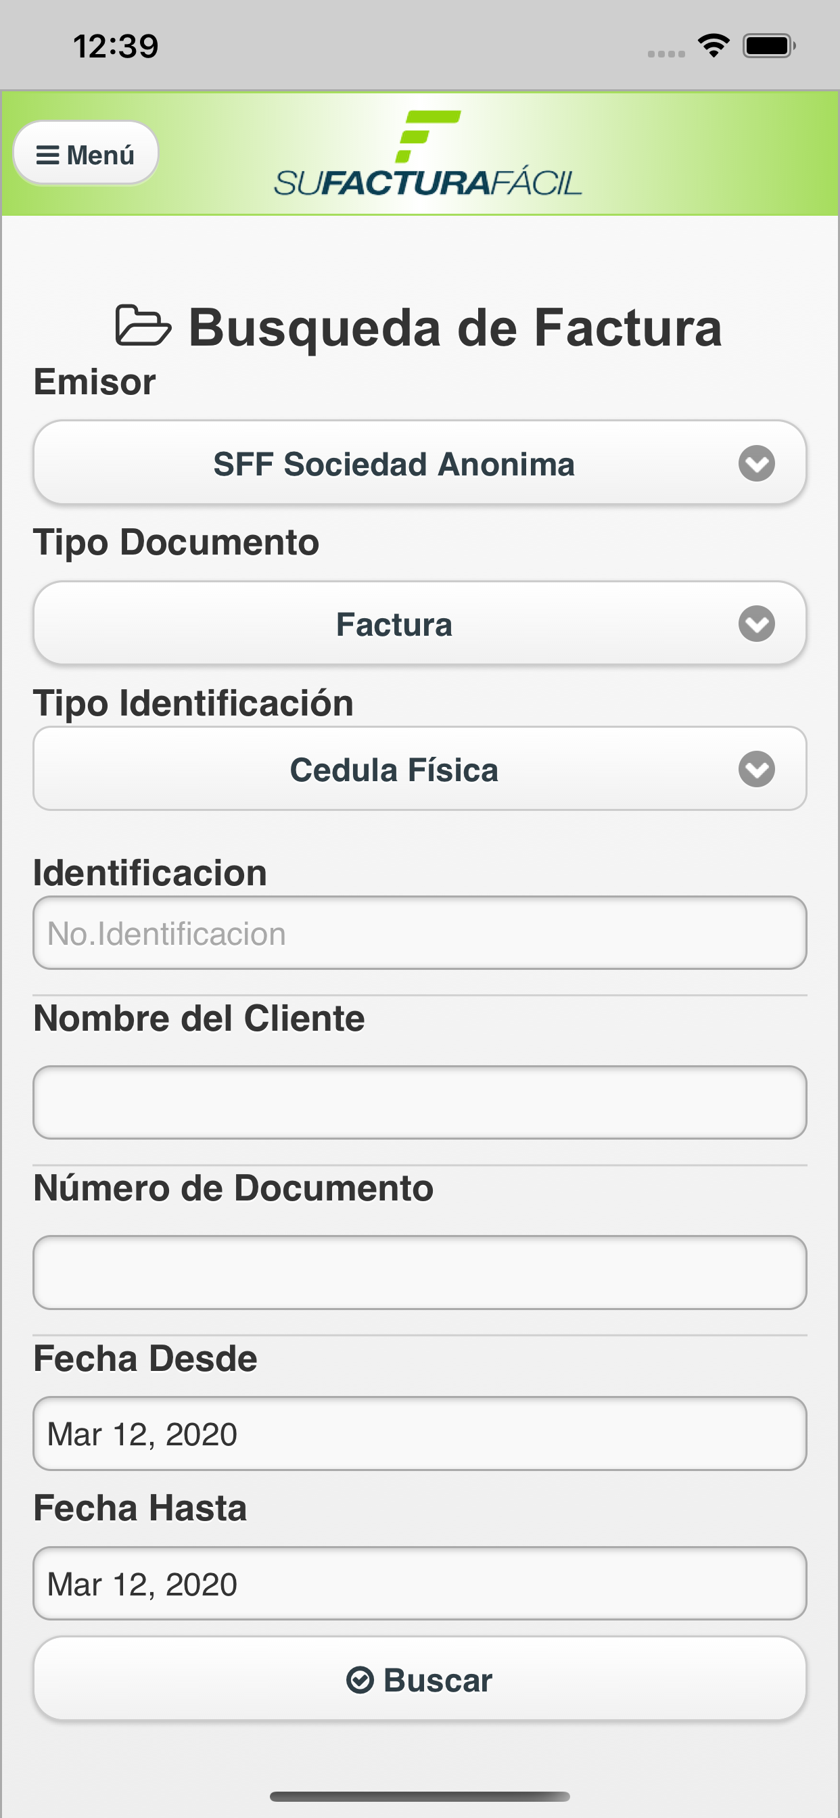Click the open folder icon beside Busqueda de Factura
The height and width of the screenshot is (1818, 840).
pos(143,326)
